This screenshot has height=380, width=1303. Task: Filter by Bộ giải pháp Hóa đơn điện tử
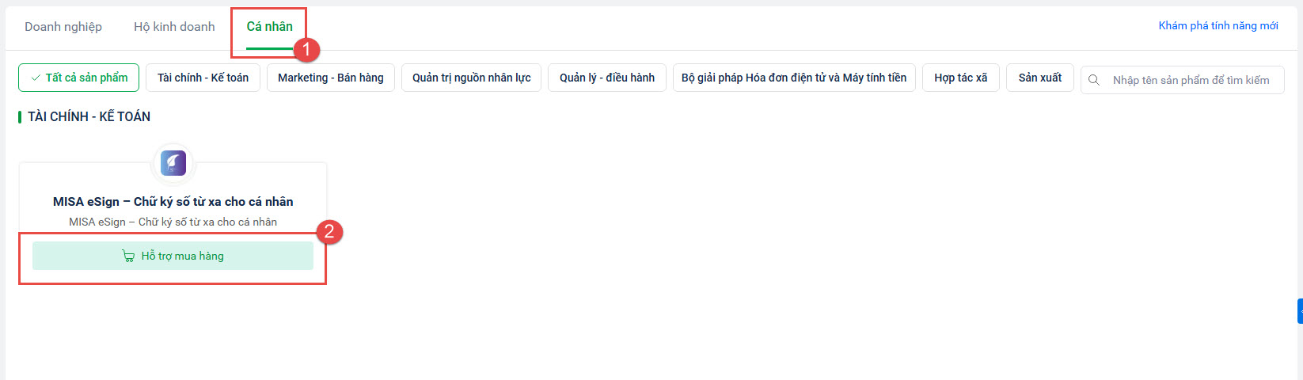[794, 78]
